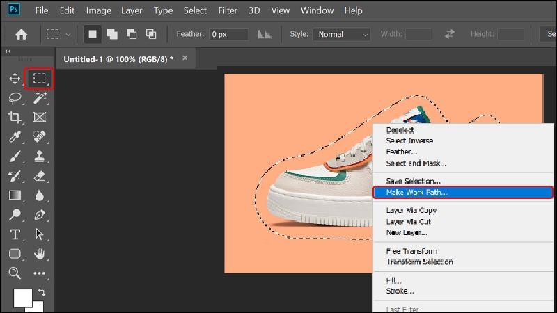557x313 pixels.
Task: Open the Edit menu
Action: [67, 10]
